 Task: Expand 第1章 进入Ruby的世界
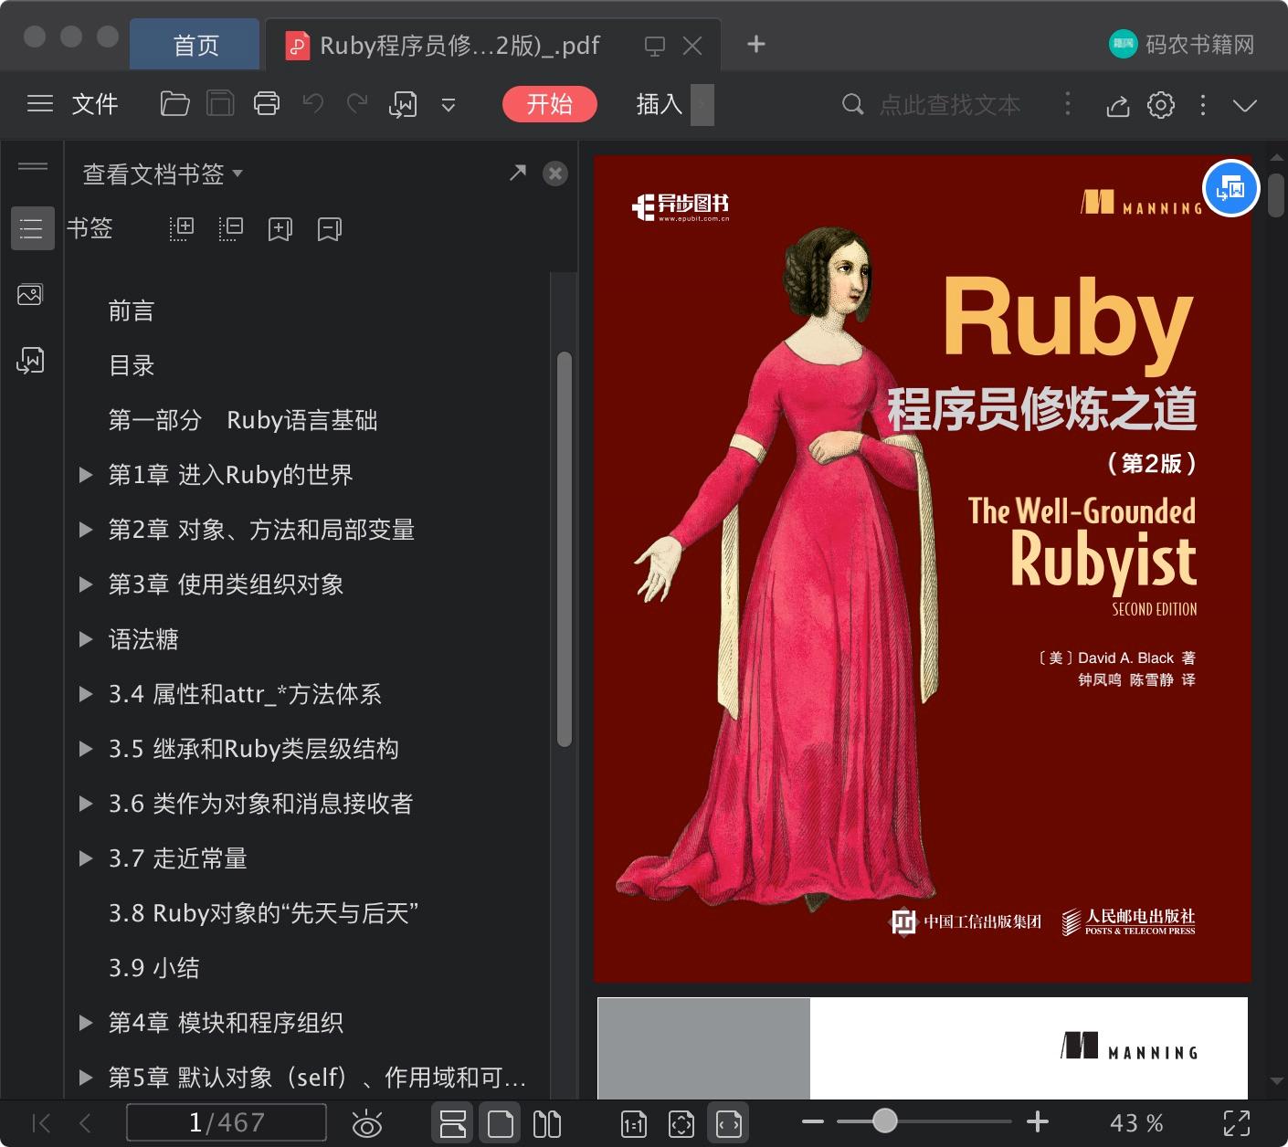(x=86, y=475)
